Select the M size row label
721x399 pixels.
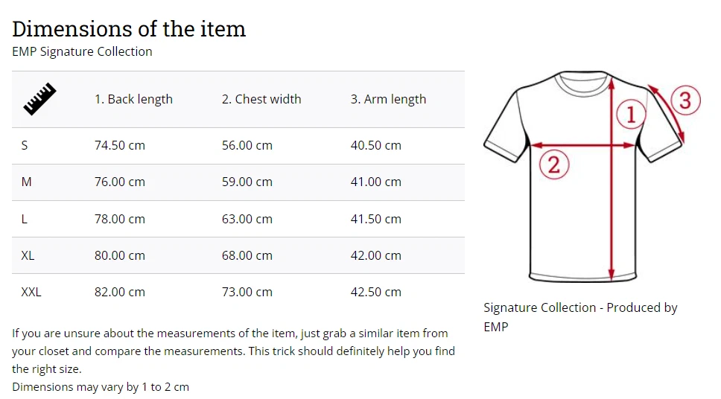(26, 182)
